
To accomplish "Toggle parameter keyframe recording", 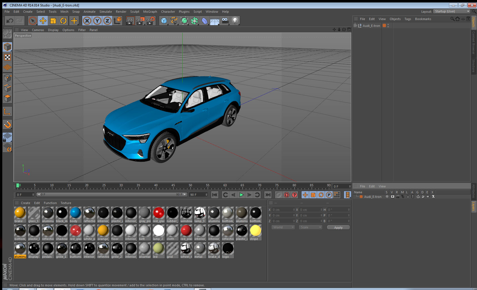I will pyautogui.click(x=329, y=195).
